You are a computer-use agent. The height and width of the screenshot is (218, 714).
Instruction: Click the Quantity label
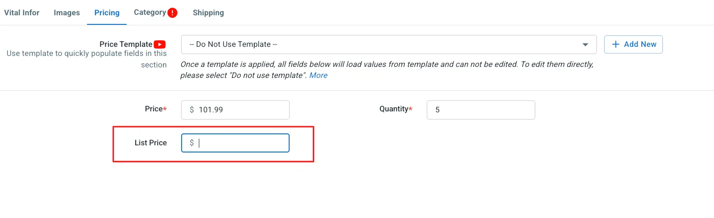[394, 109]
